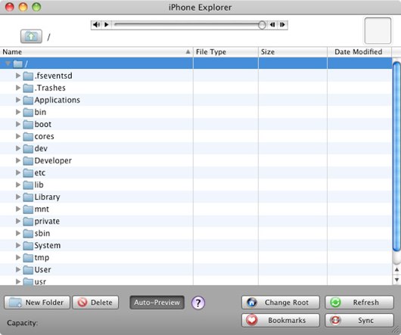
Task: Toggle the Auto-Preview button
Action: 157,302
